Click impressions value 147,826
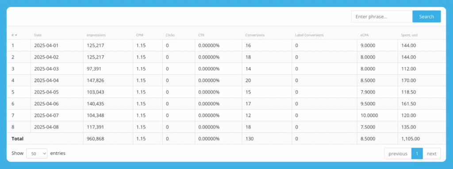This screenshot has height=169, width=453. pos(96,80)
